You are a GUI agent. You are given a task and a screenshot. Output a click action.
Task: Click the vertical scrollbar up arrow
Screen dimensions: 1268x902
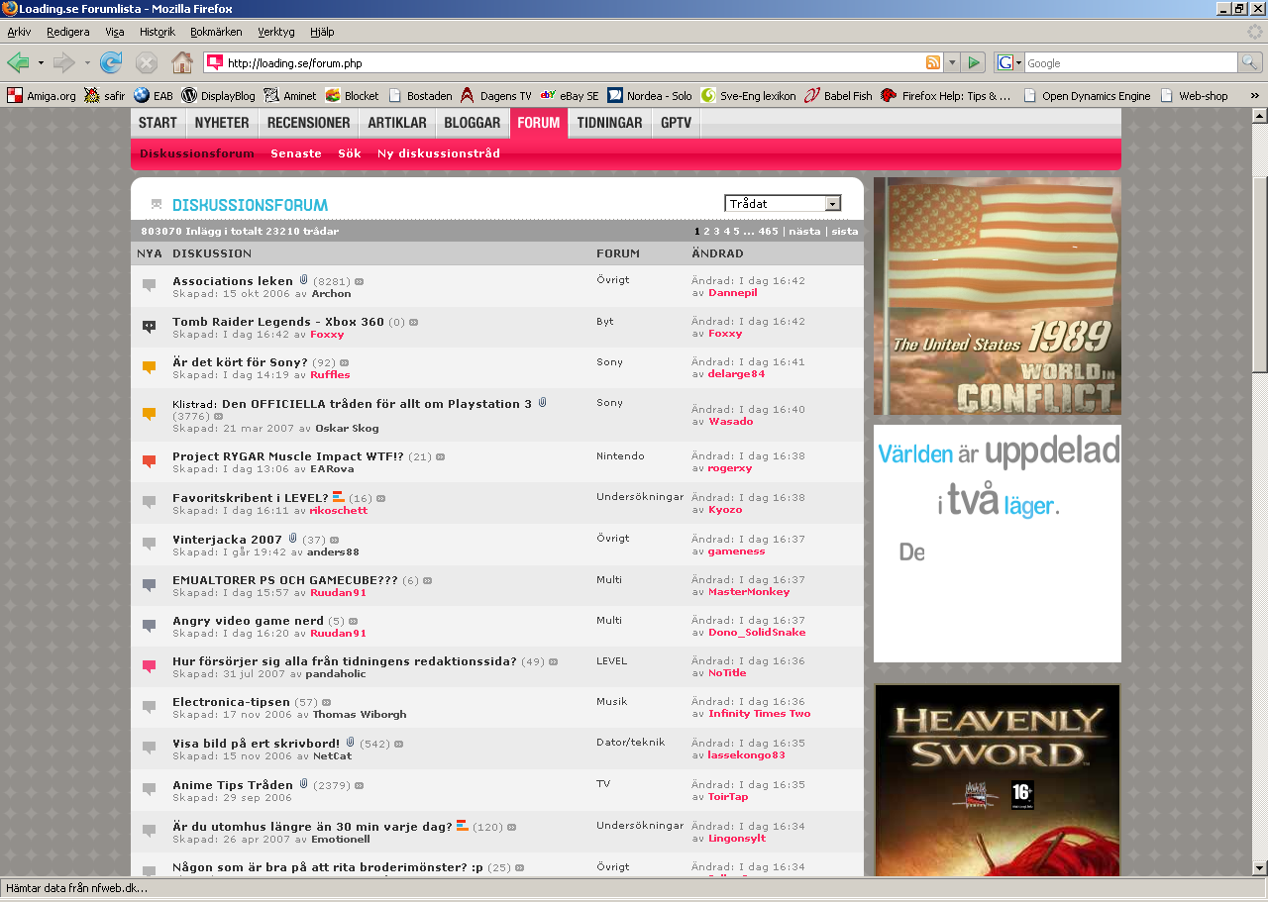[1259, 116]
